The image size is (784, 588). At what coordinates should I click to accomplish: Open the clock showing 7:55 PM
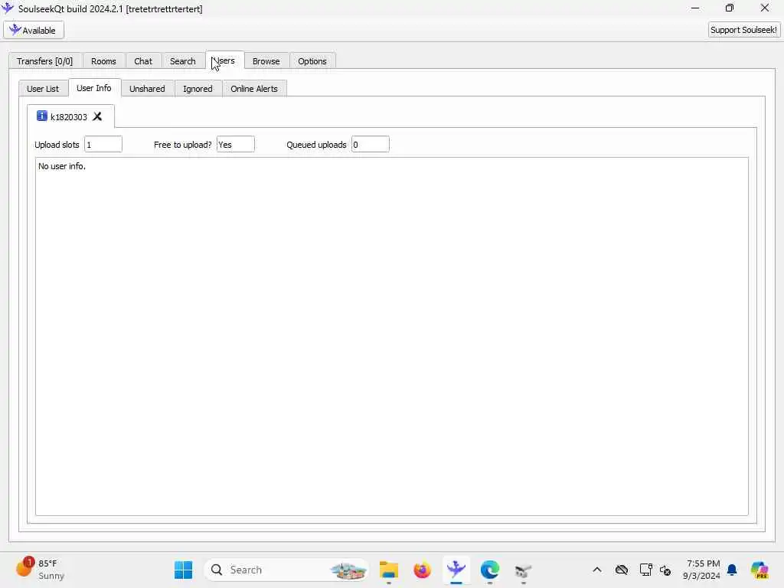click(702, 570)
